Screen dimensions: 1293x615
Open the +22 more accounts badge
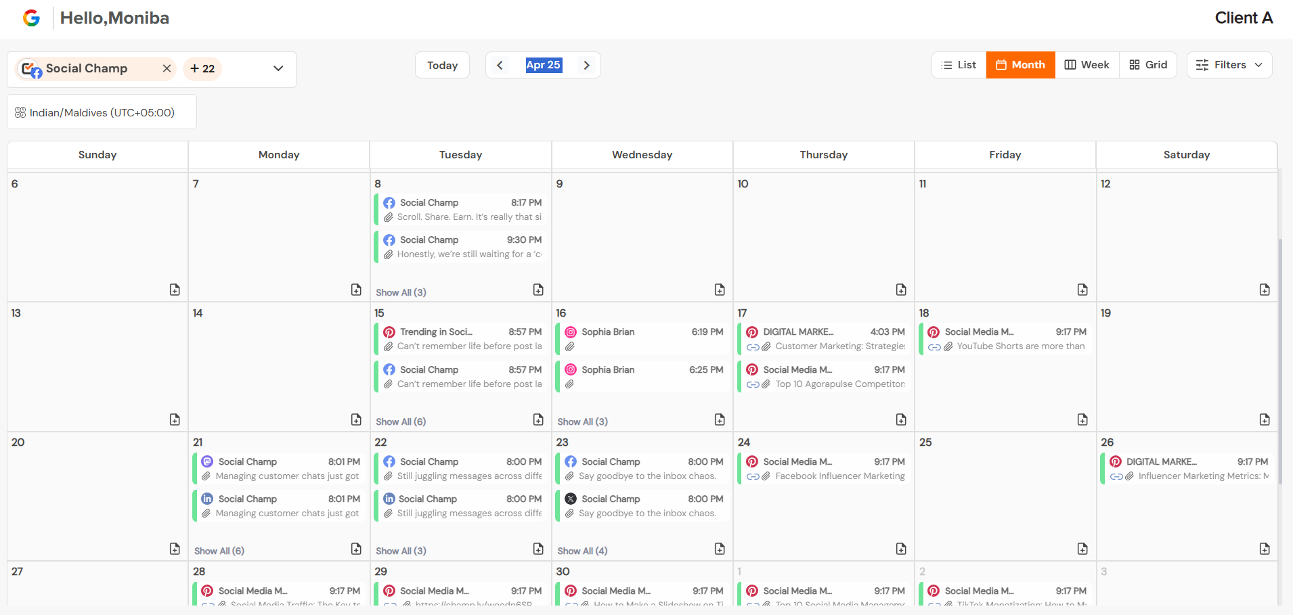[202, 68]
